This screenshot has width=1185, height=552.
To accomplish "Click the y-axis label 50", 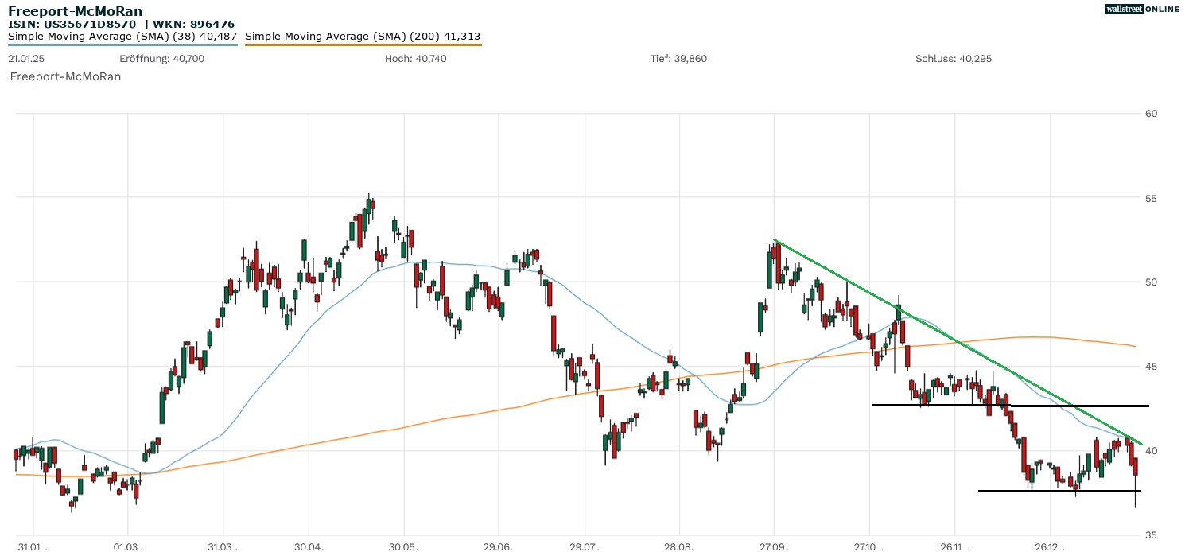I will [x=1152, y=282].
